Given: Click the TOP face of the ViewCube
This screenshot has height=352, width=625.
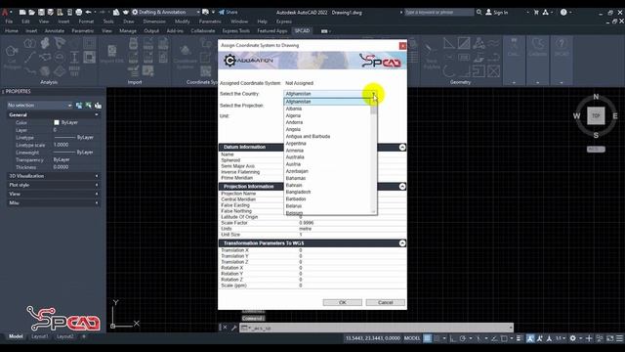Looking at the screenshot, I should (x=596, y=115).
